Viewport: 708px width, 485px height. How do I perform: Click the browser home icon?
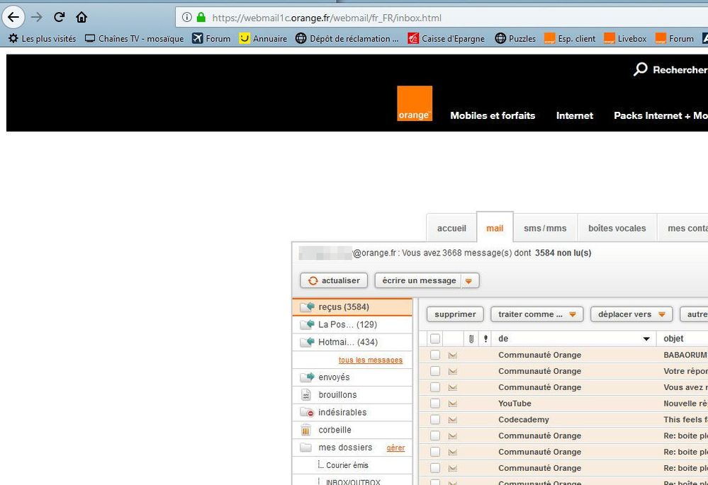coord(82,17)
